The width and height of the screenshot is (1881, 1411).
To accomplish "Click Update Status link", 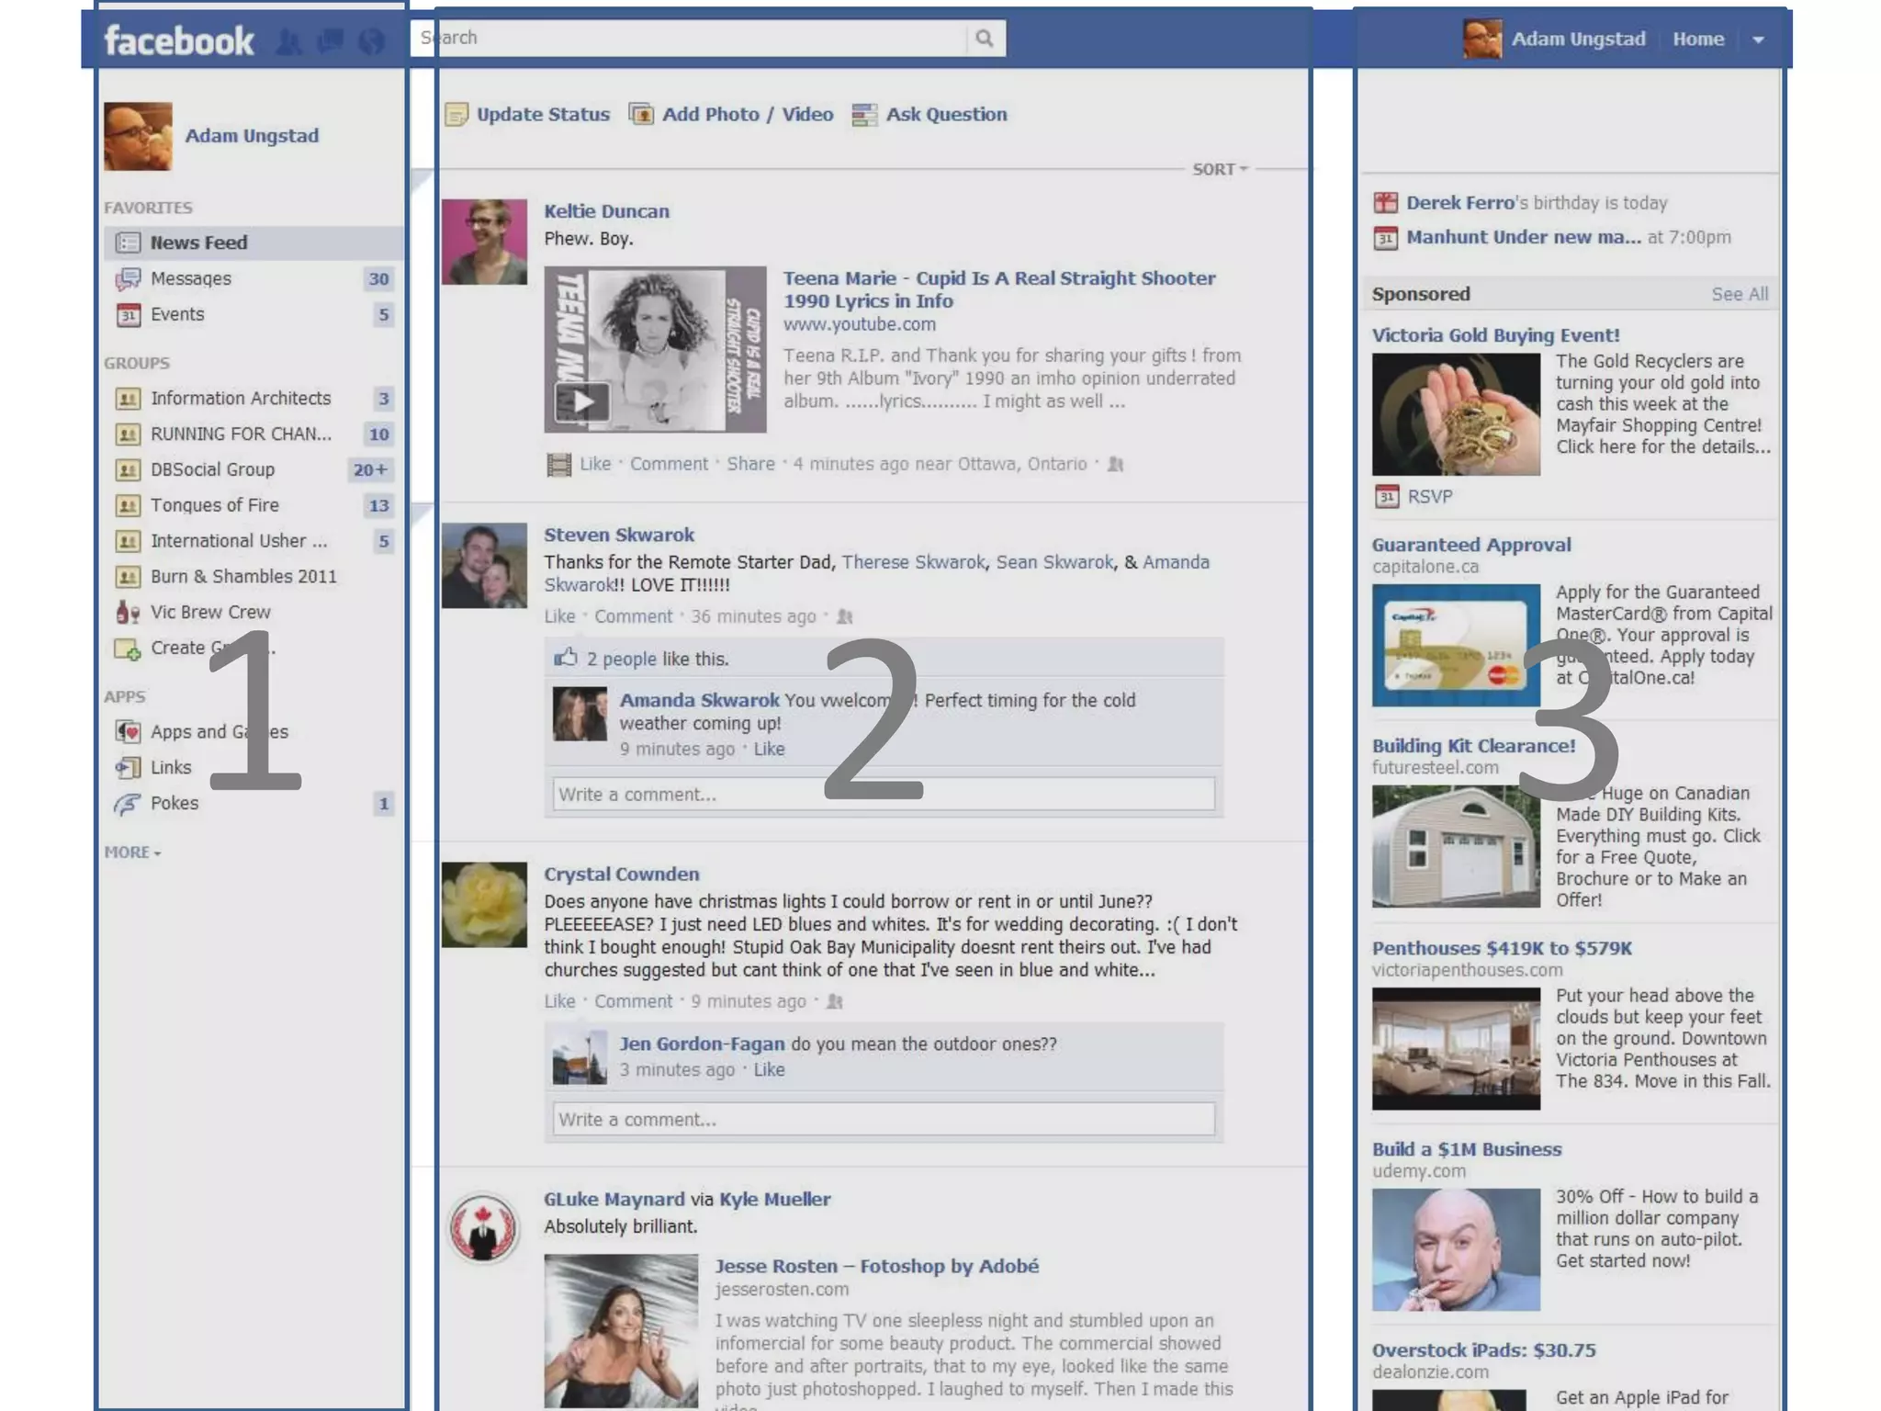I will click(x=542, y=115).
